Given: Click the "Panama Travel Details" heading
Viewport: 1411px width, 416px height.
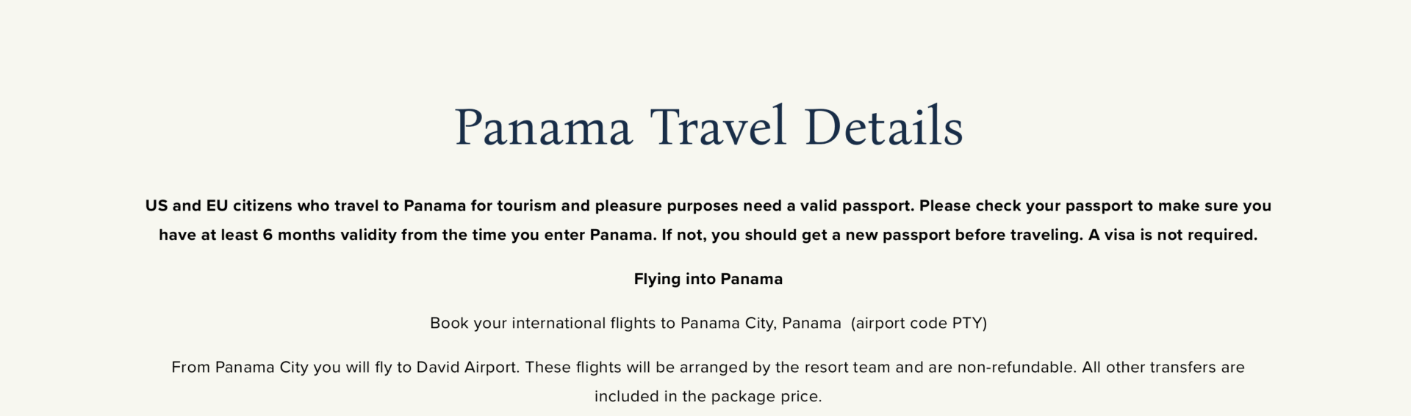Looking at the screenshot, I should (x=708, y=127).
